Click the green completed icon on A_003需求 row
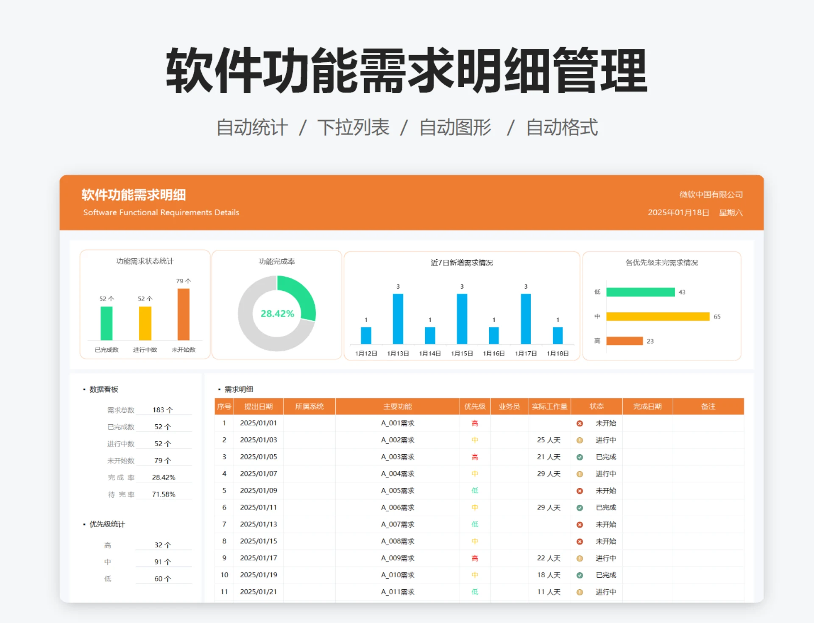814x623 pixels. click(x=580, y=457)
